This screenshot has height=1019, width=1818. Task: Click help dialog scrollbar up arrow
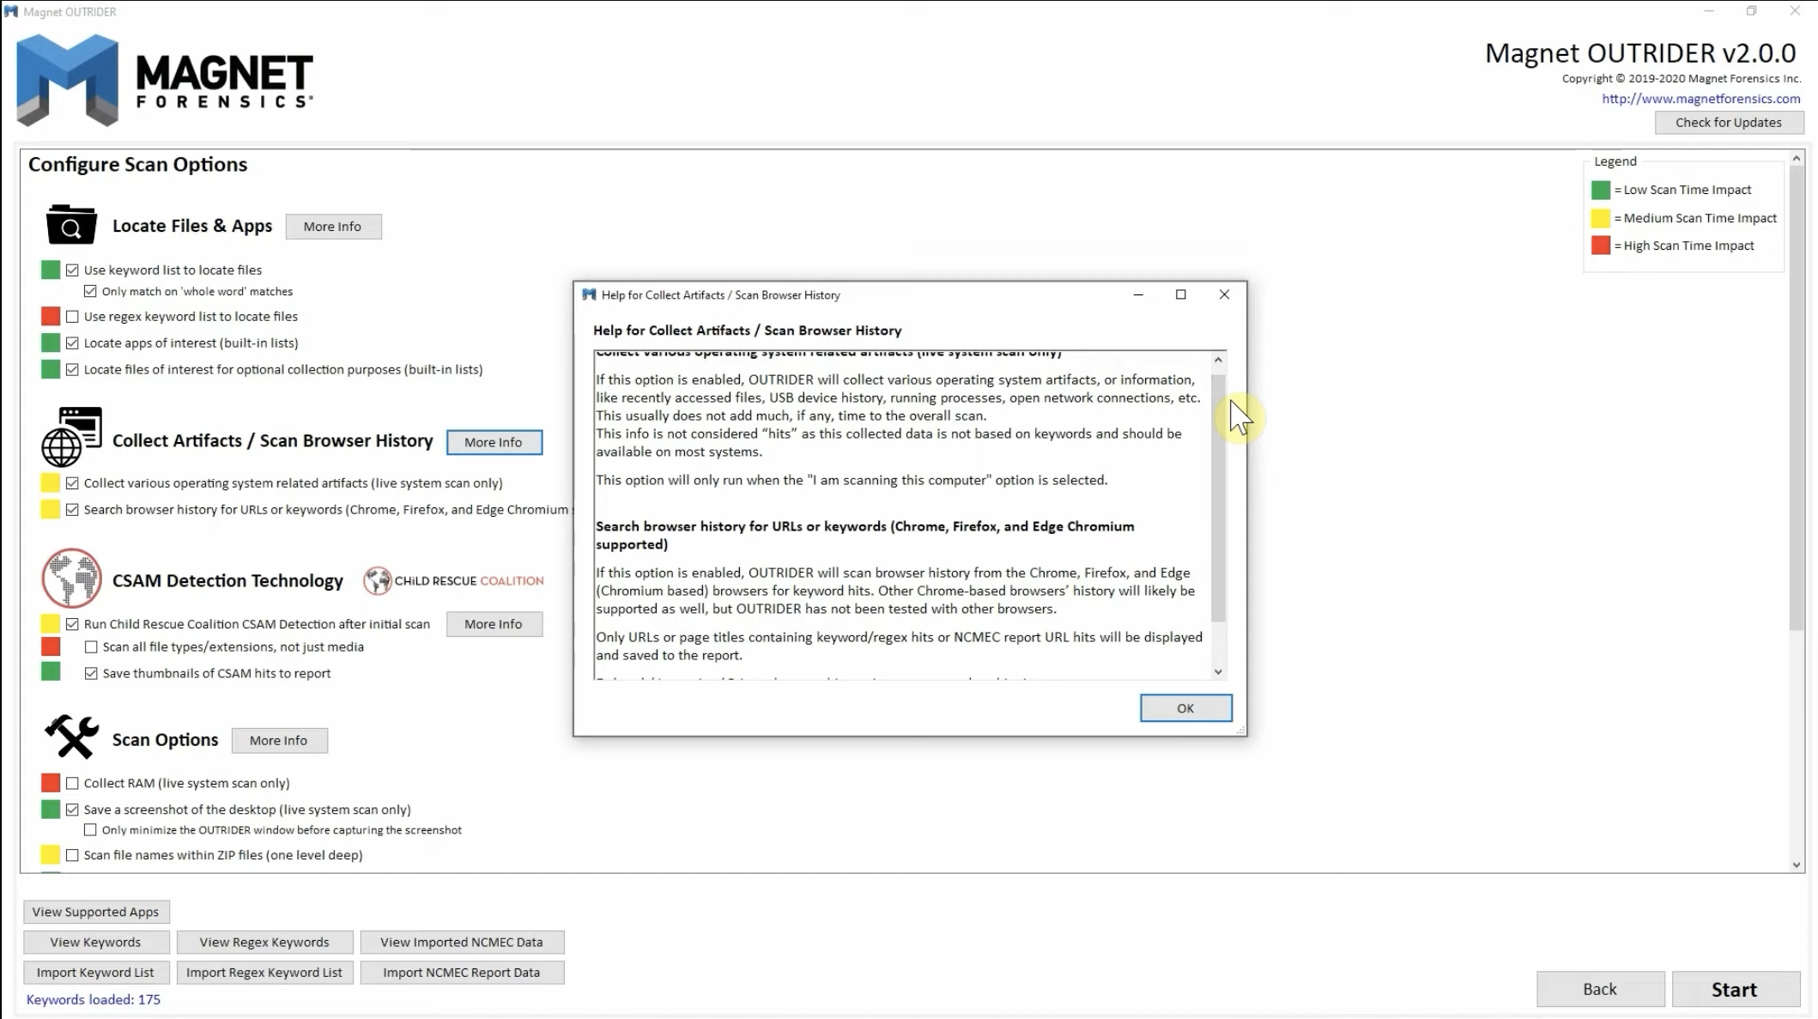pyautogui.click(x=1218, y=360)
